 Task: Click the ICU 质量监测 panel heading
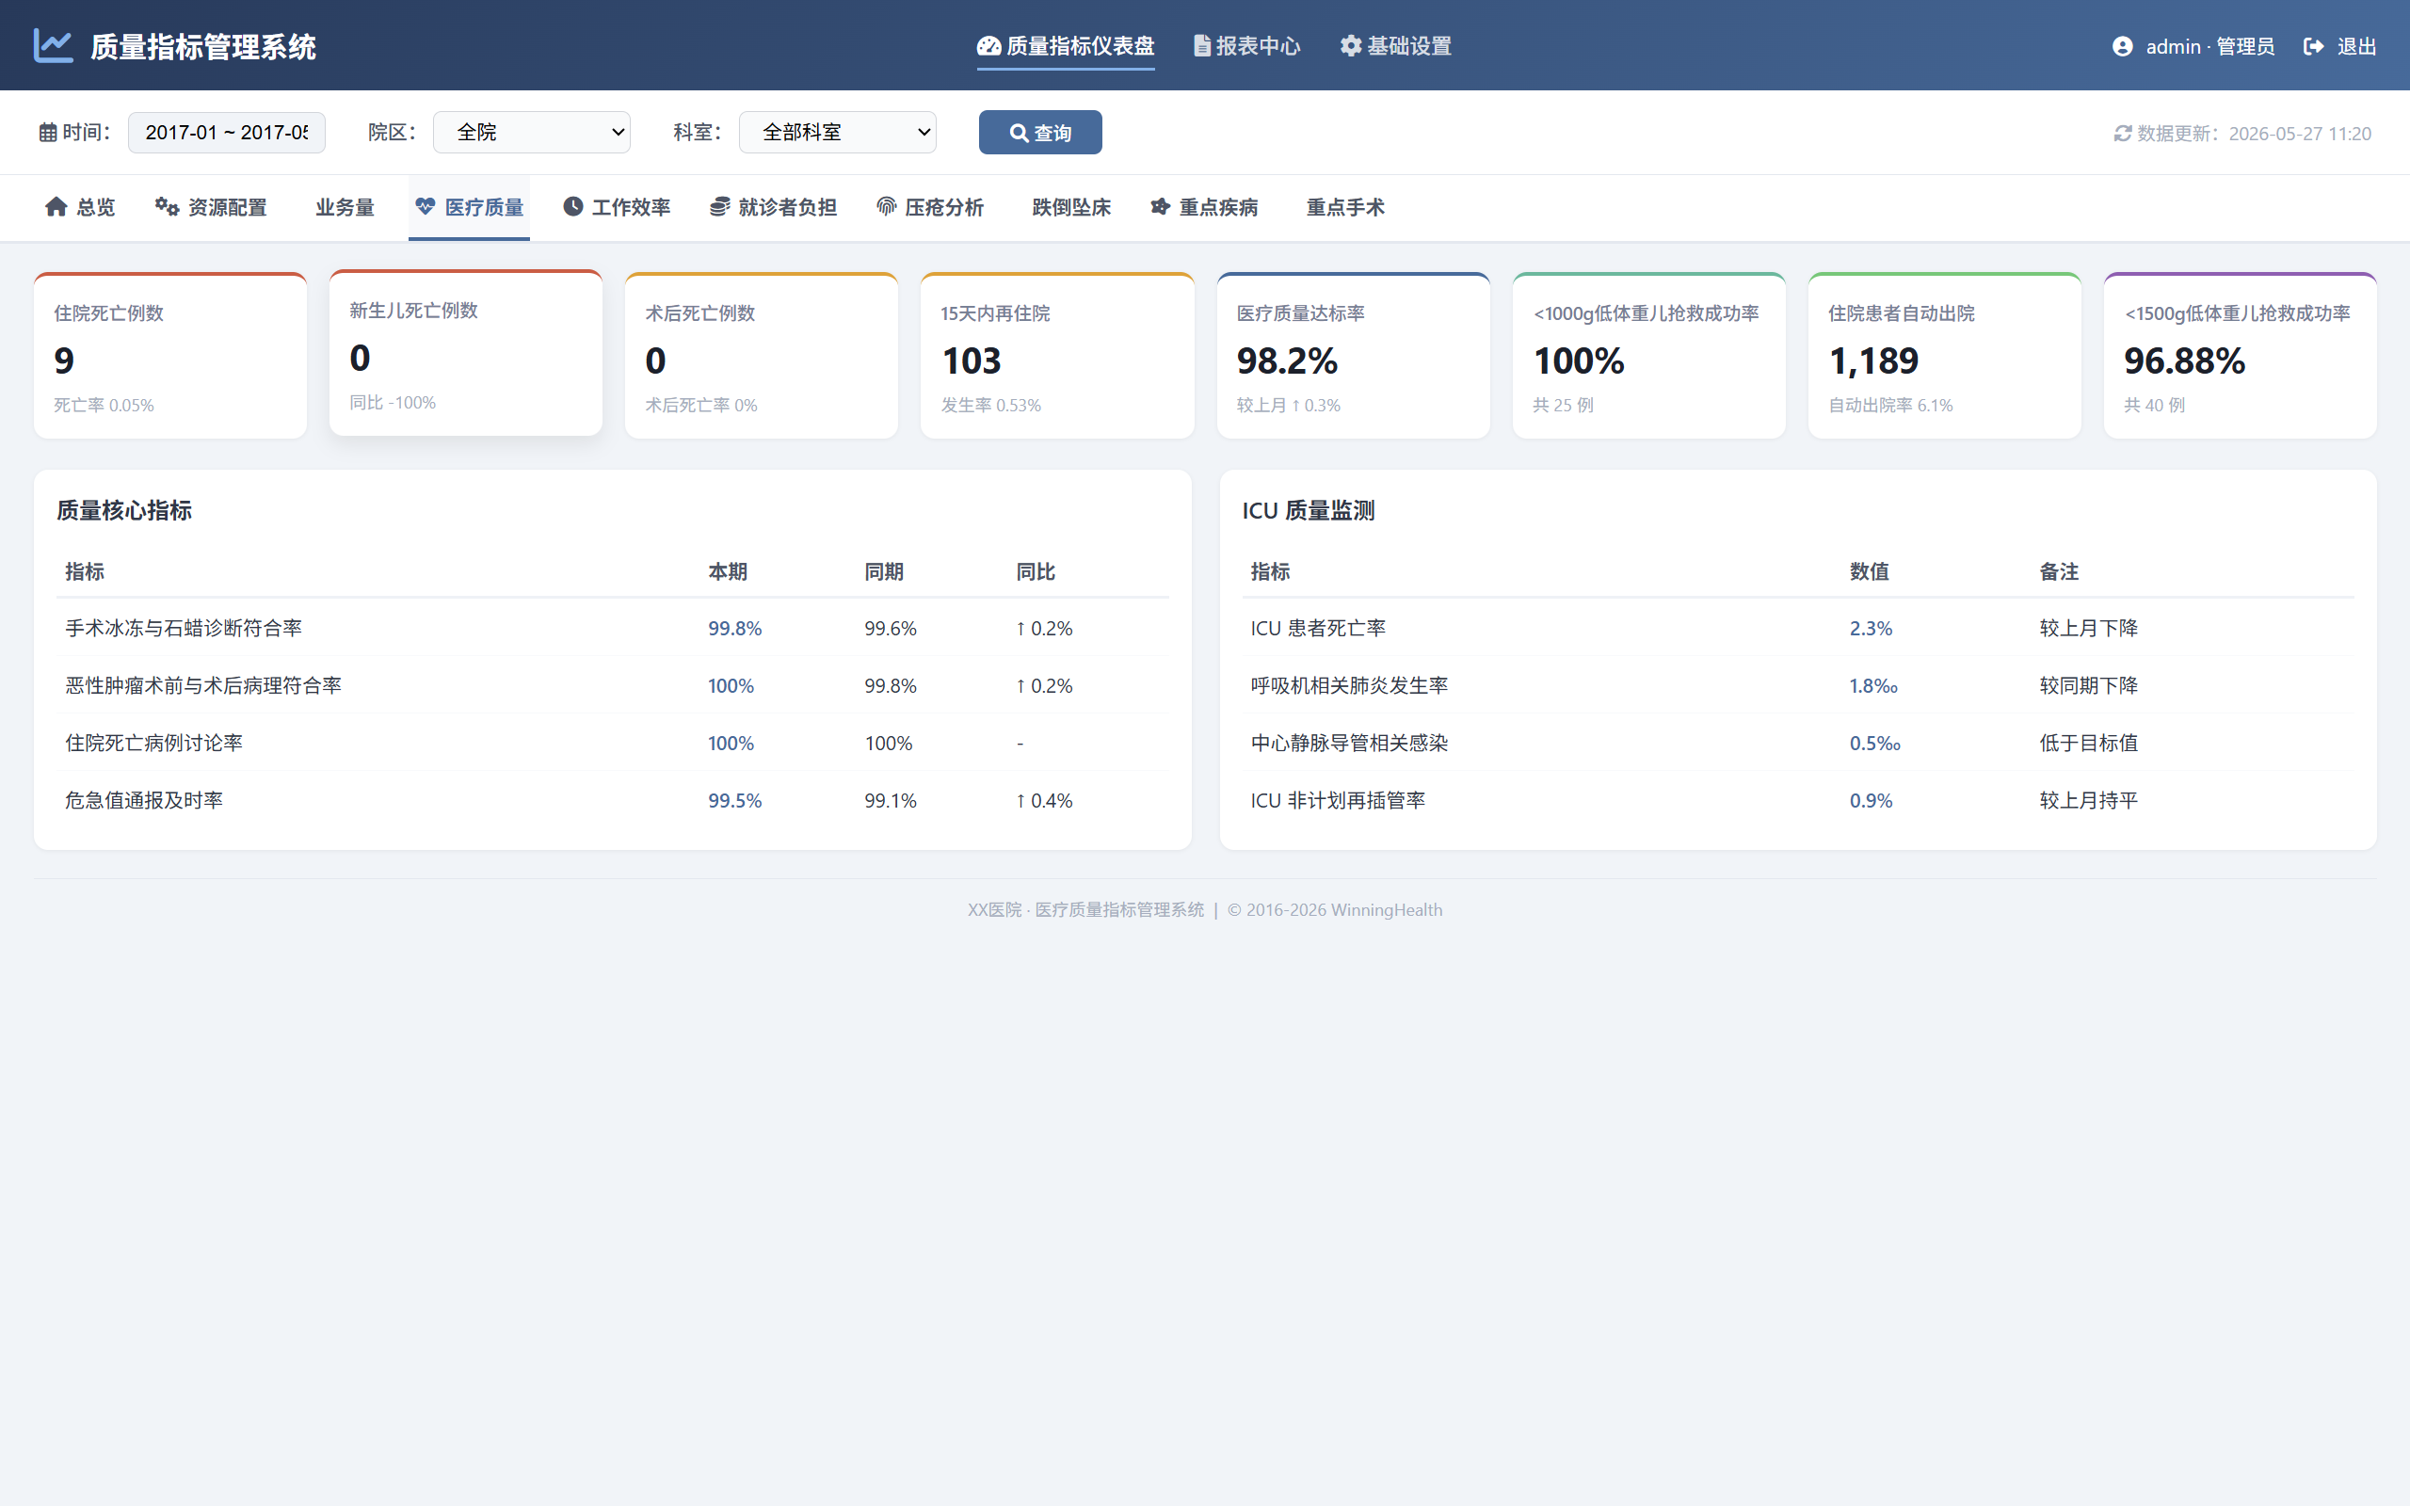click(x=1309, y=511)
